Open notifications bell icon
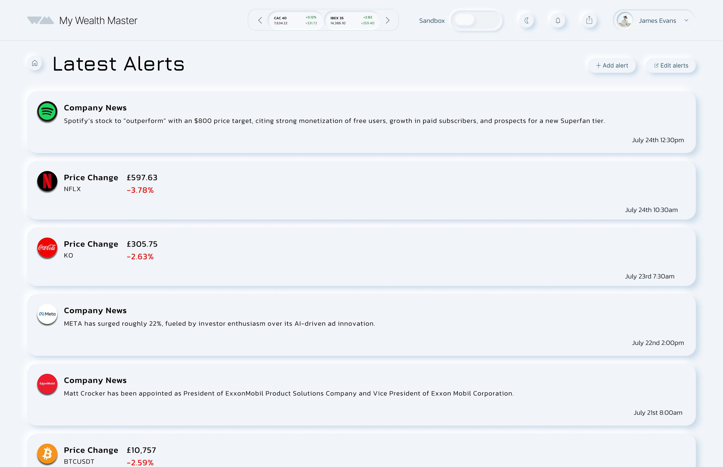 coord(558,20)
